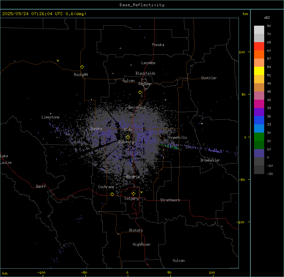Click the light gray 70-80 dBZ legend swatch
Screen dimensions: 284x277
(x=259, y=30)
